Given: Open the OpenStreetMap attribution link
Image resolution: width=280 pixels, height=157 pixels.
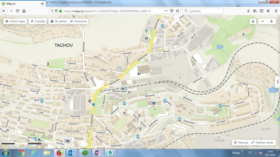Looking at the screenshot, I should click(29, 147).
